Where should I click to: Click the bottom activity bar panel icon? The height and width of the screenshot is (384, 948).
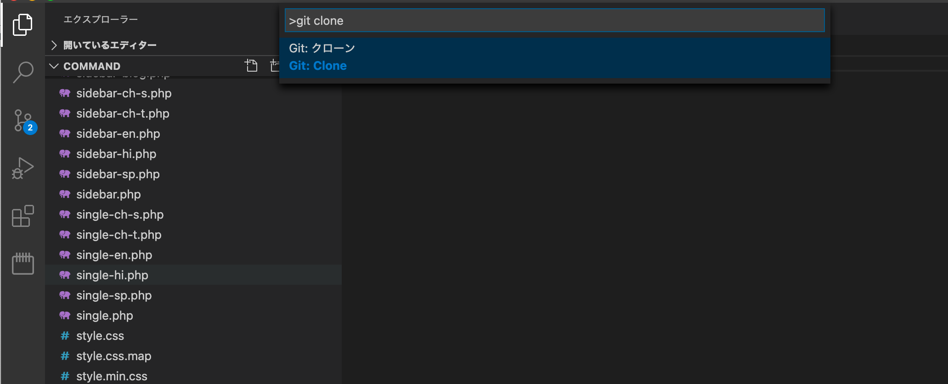tap(23, 264)
